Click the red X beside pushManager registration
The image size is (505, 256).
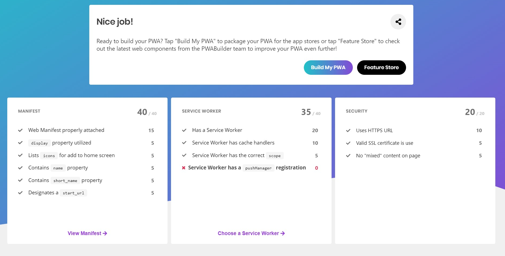(184, 168)
